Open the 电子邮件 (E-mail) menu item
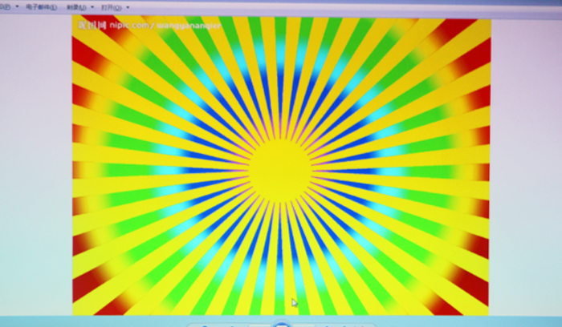 (x=40, y=7)
